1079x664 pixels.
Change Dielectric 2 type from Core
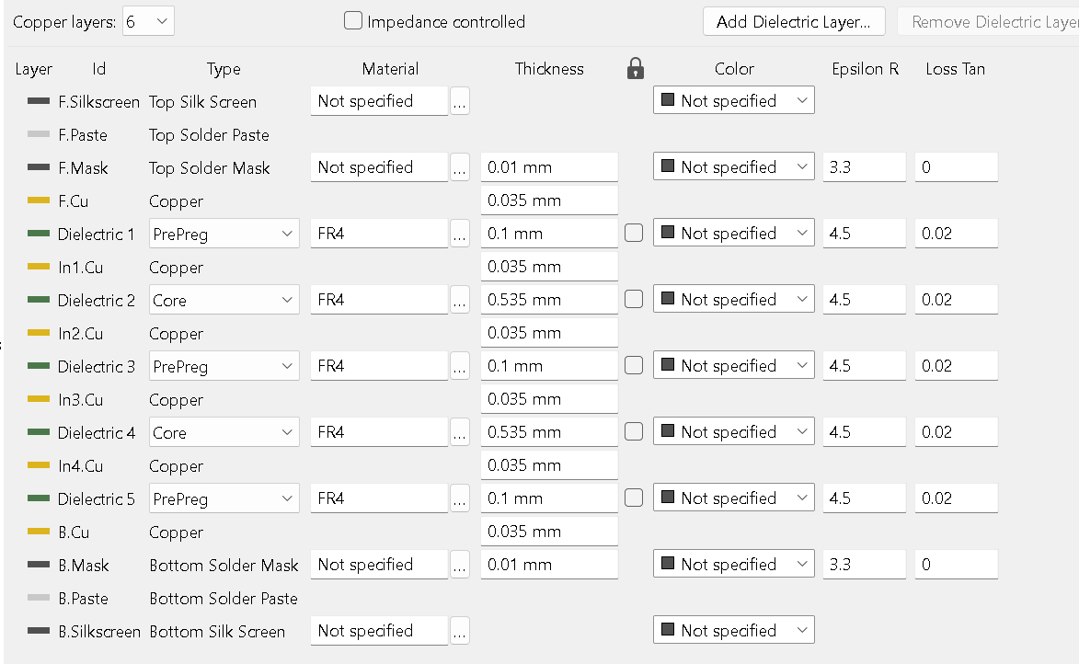coord(224,299)
